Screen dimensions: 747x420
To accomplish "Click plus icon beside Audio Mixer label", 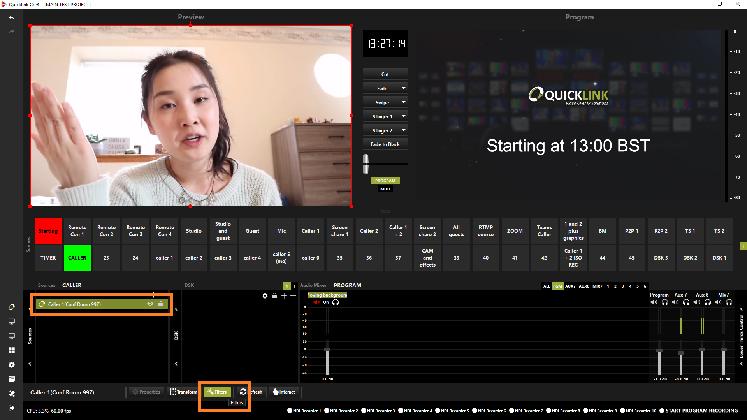I will click(x=294, y=286).
